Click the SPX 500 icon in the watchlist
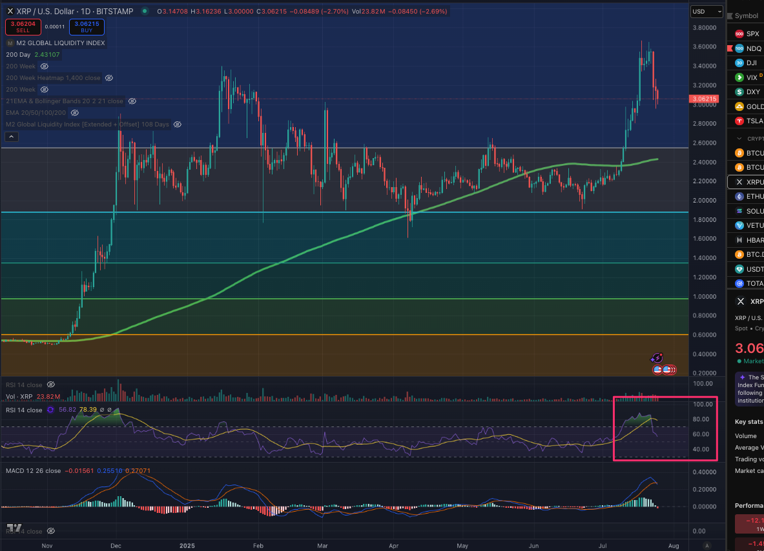764x551 pixels. click(739, 34)
